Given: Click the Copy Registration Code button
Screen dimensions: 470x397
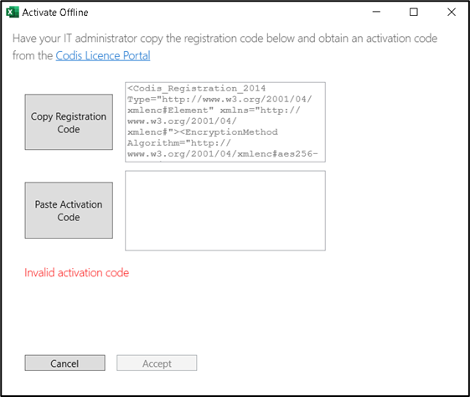Looking at the screenshot, I should tap(69, 122).
